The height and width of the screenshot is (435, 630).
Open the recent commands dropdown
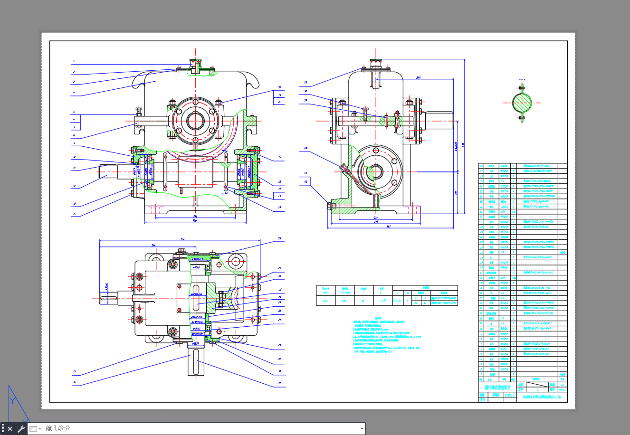pos(35,429)
